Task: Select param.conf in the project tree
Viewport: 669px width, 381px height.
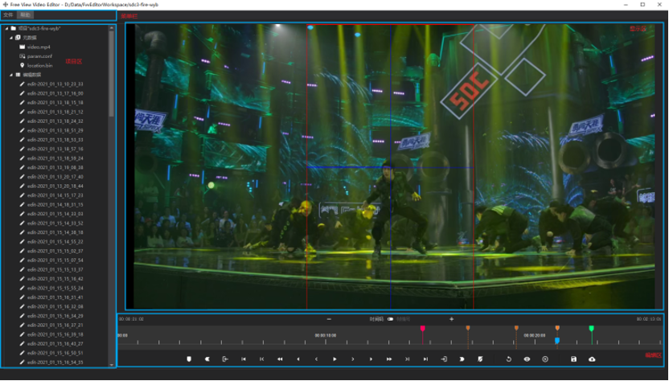Action: 39,56
